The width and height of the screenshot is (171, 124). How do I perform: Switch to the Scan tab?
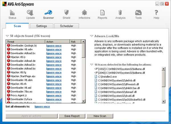point(17,26)
